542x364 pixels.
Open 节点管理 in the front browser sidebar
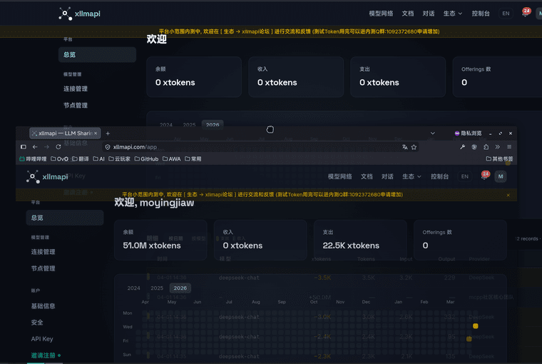click(44, 268)
